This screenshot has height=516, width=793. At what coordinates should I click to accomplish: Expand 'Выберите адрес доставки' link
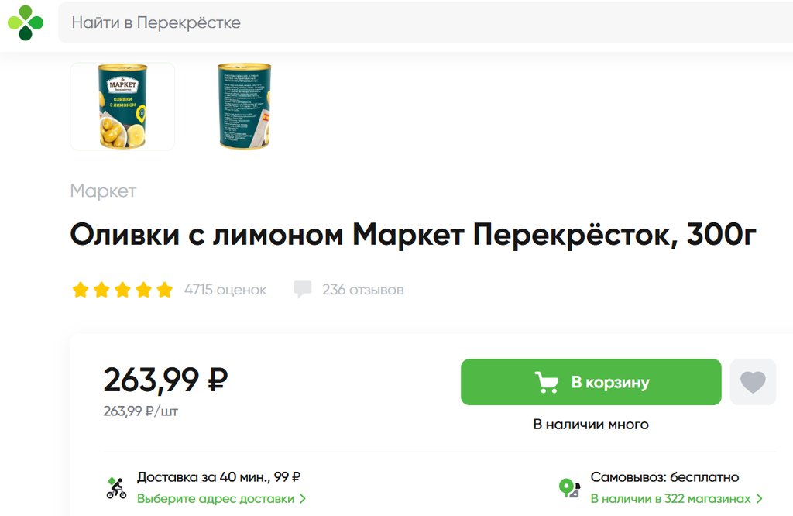pyautogui.click(x=221, y=499)
